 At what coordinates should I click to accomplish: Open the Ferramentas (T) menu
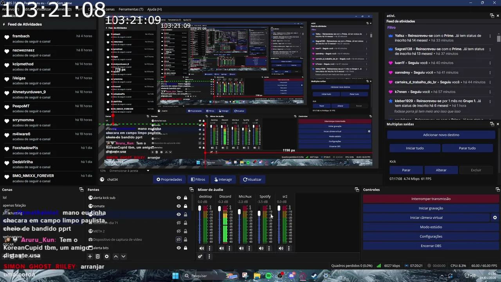131,9
